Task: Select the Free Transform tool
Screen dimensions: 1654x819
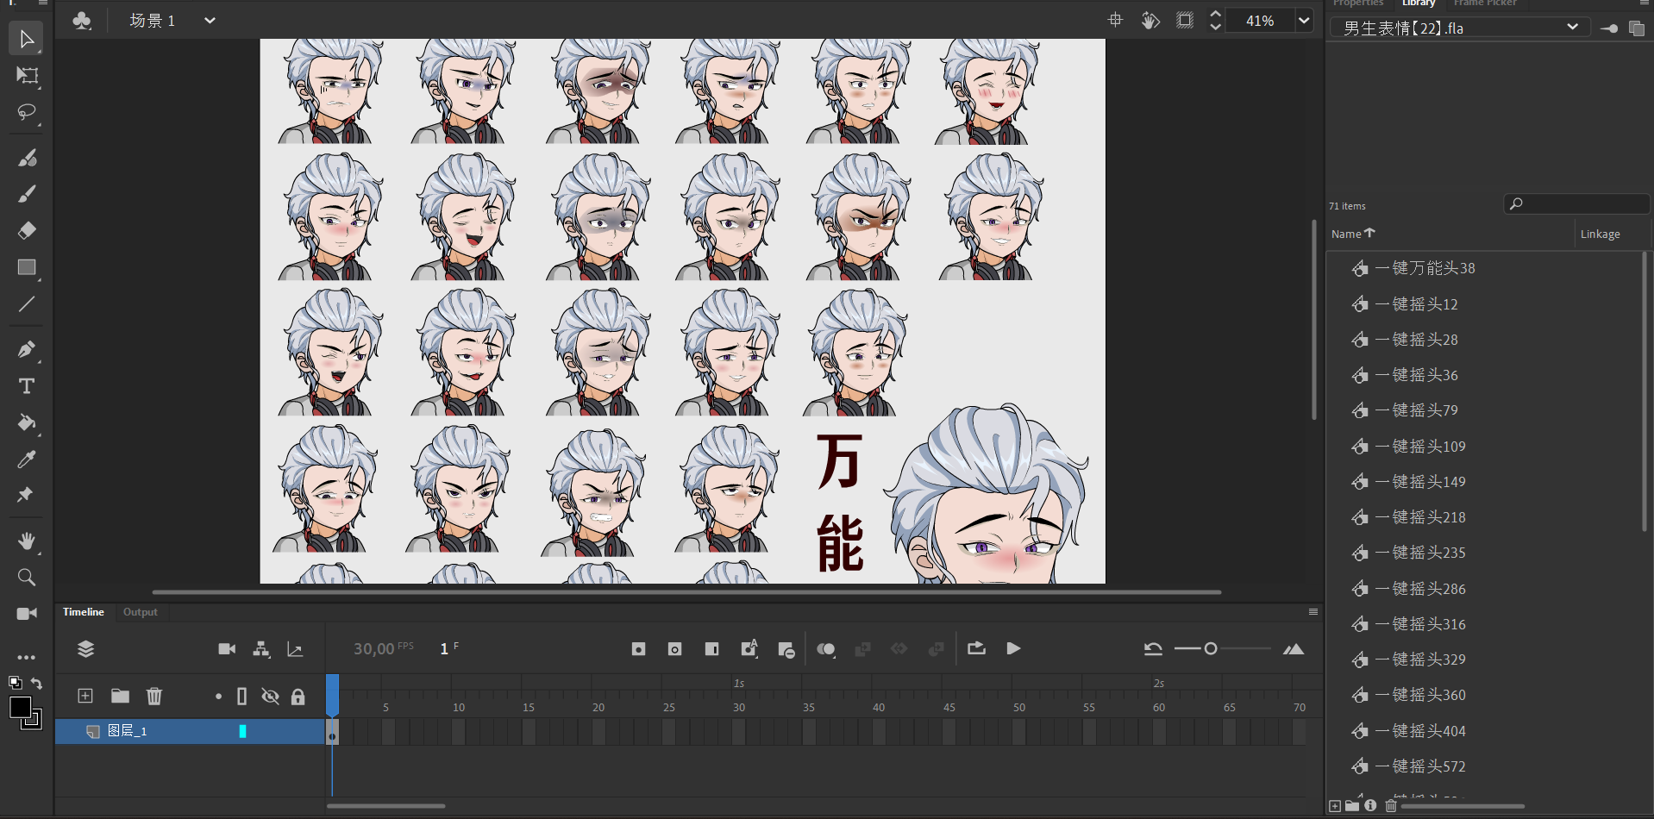Action: coord(27,76)
